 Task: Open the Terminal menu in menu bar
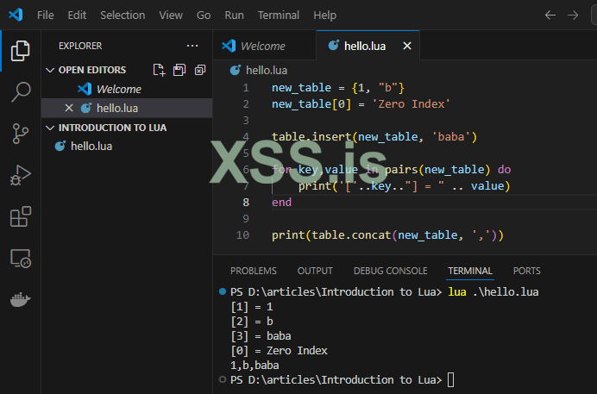pos(278,16)
